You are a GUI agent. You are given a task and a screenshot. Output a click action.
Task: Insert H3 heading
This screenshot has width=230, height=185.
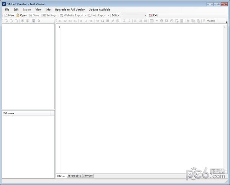pyautogui.click(x=70, y=21)
